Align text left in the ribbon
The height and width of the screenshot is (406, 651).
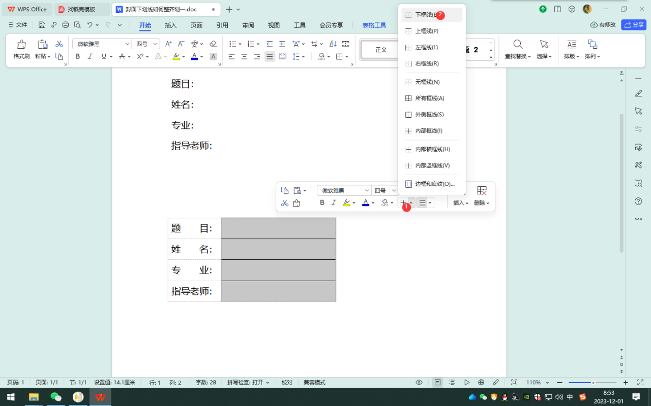(232, 57)
